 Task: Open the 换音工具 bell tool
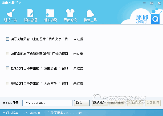tap(90, 15)
